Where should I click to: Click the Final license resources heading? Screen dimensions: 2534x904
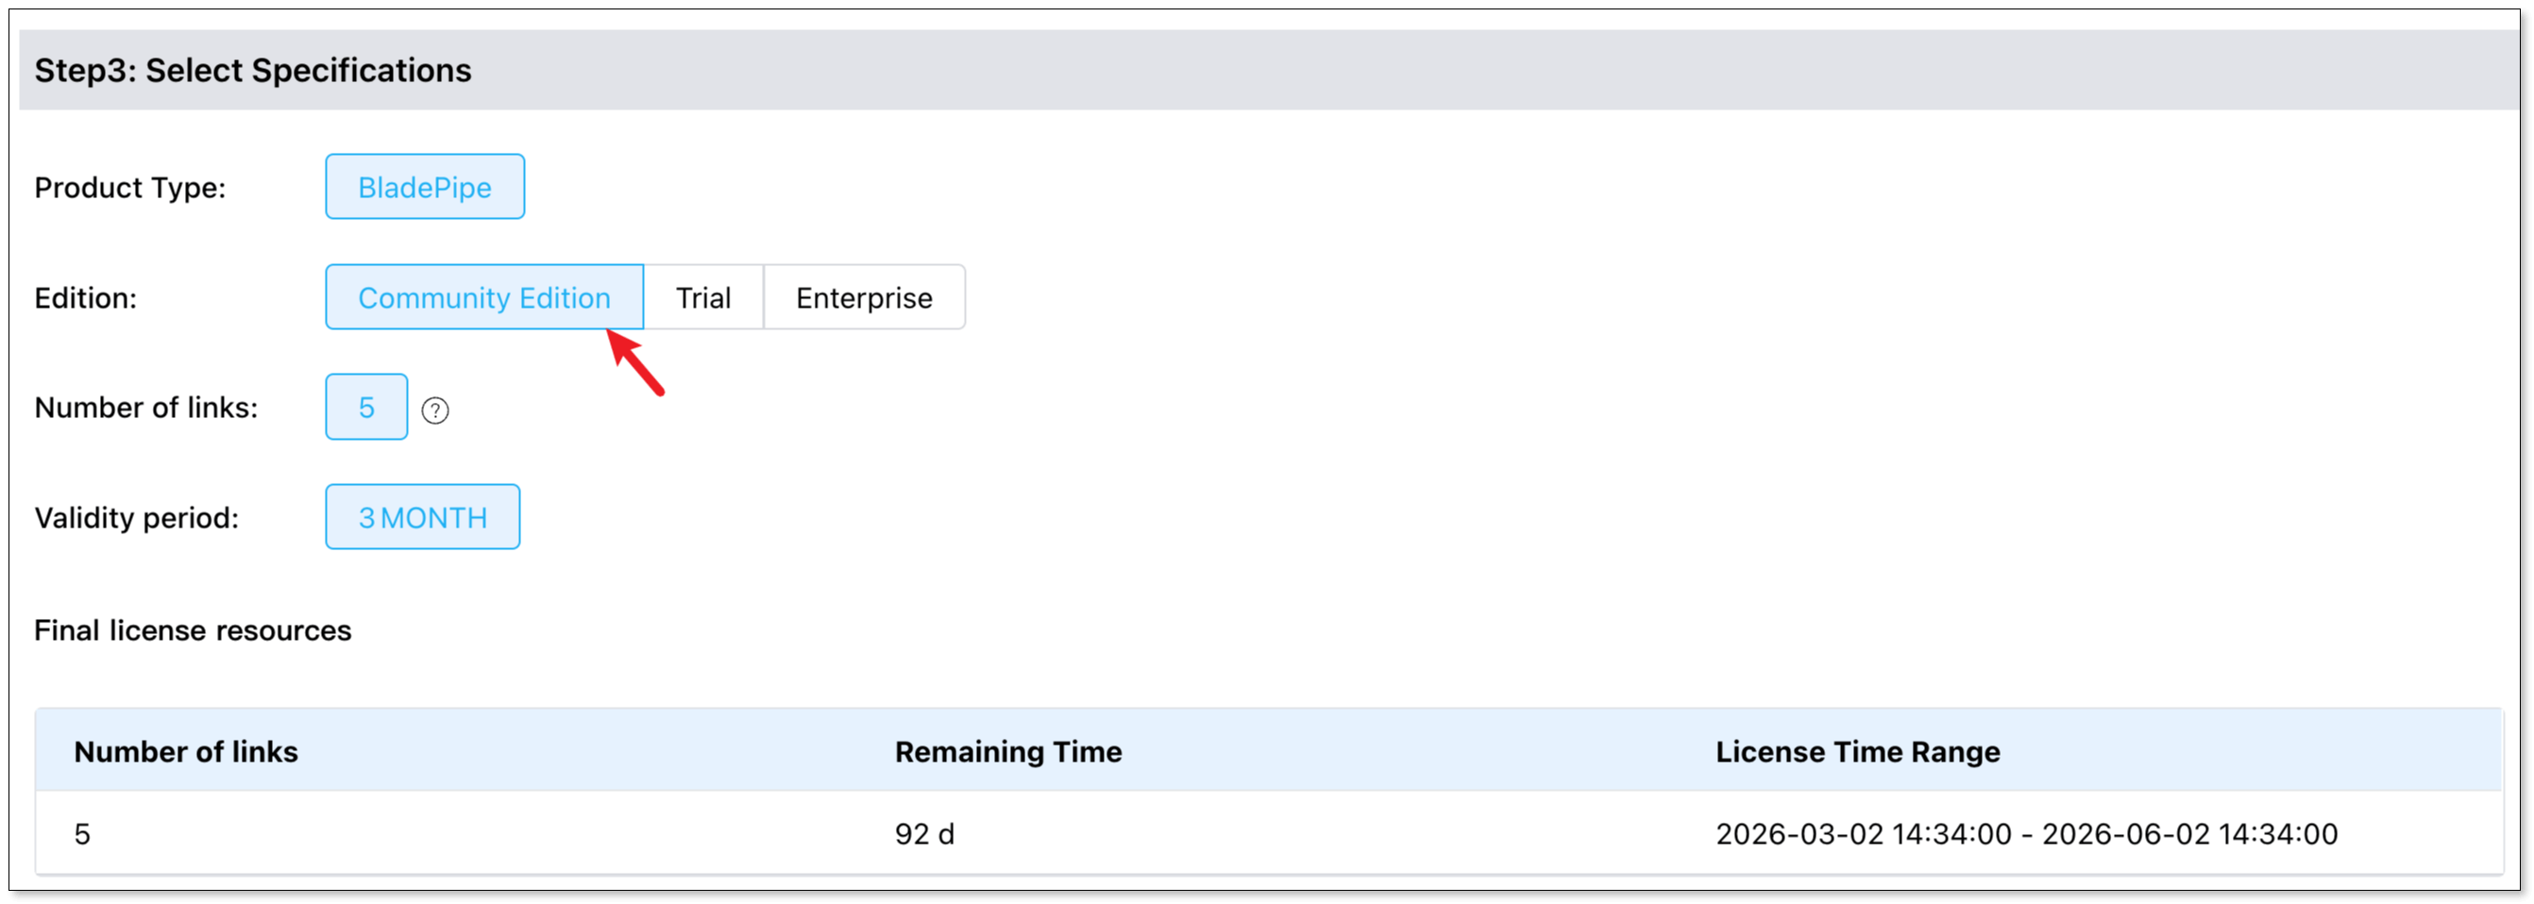tap(193, 630)
